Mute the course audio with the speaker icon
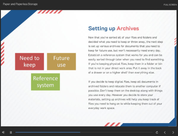The image size is (178, 136). pos(3,132)
